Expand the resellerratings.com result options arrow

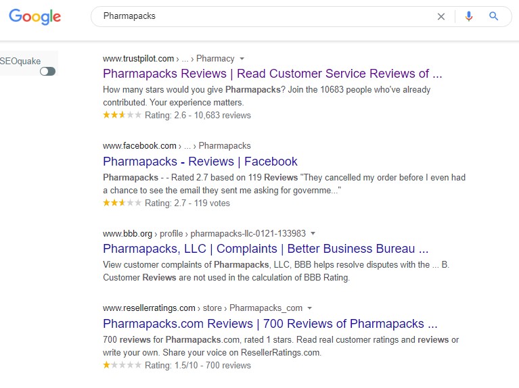coord(310,308)
